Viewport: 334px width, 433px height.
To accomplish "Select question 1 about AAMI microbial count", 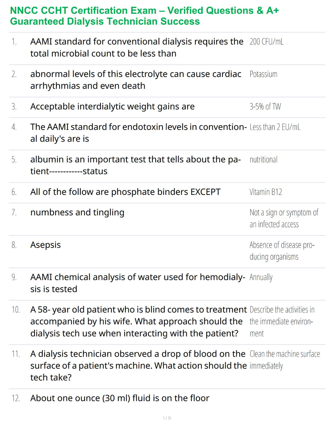I will (137, 47).
